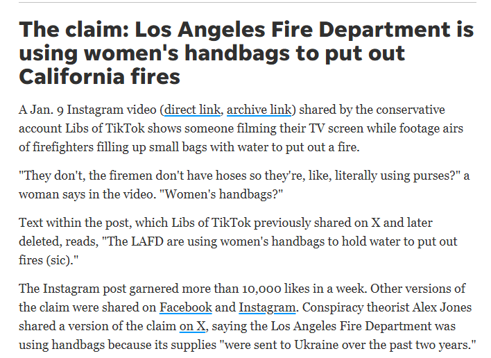Open the "direct link" hyperlink

coord(192,110)
